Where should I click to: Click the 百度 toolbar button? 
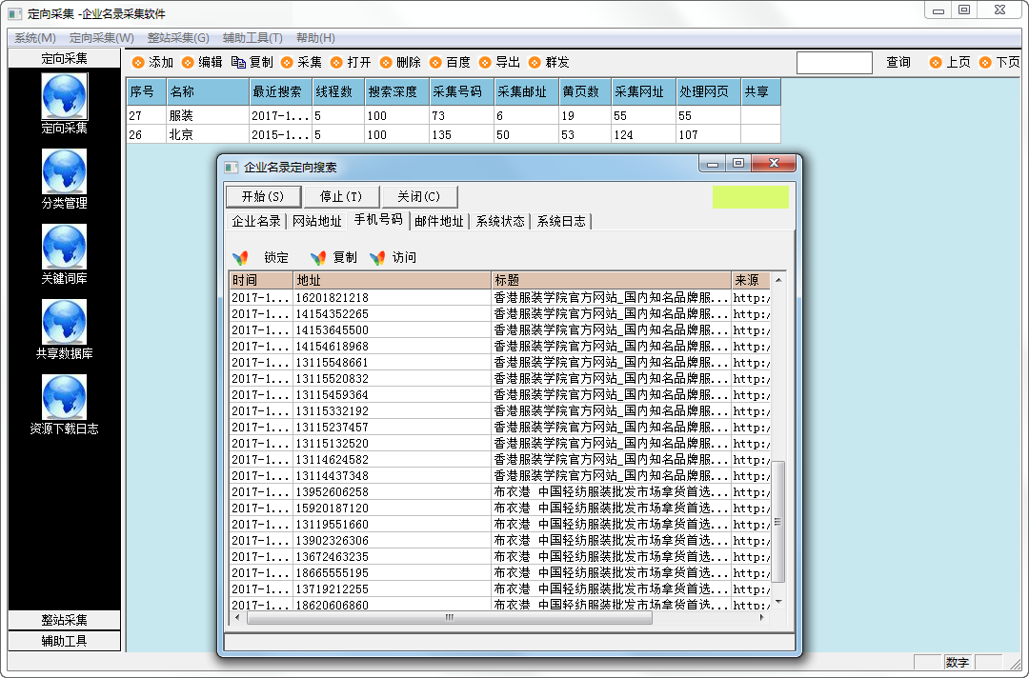click(450, 62)
